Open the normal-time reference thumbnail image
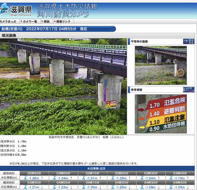Viewport: 197px width, 190px height. pyautogui.click(x=161, y=65)
